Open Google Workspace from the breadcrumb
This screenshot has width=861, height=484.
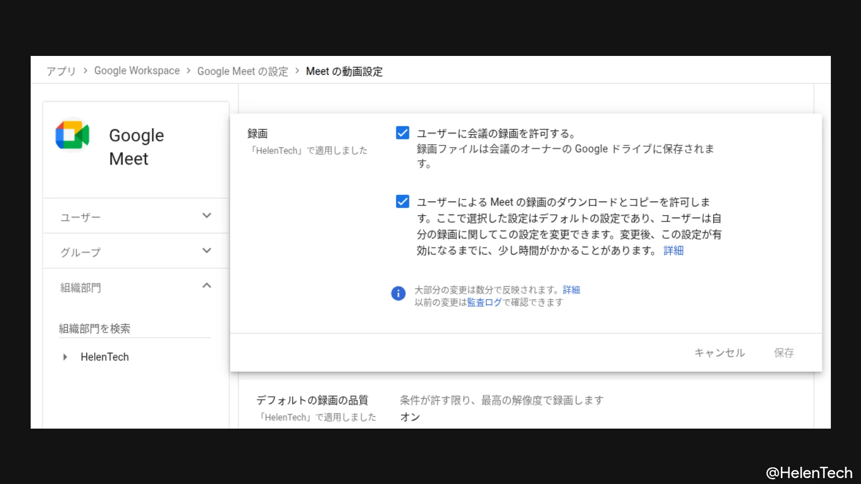tap(137, 70)
